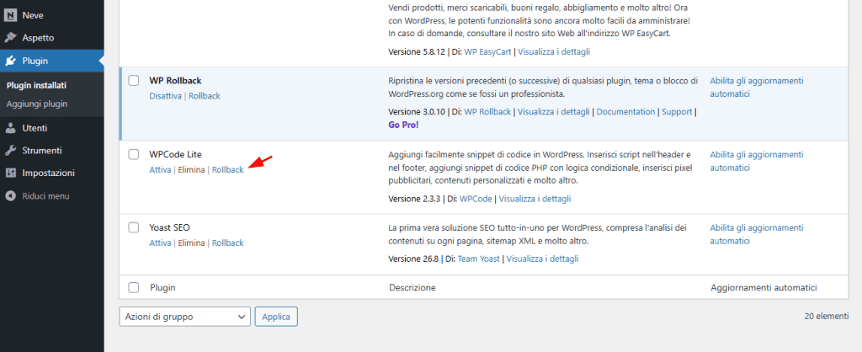Open WP Rollback author link
Viewport: 862px width, 352px height.
pos(487,112)
